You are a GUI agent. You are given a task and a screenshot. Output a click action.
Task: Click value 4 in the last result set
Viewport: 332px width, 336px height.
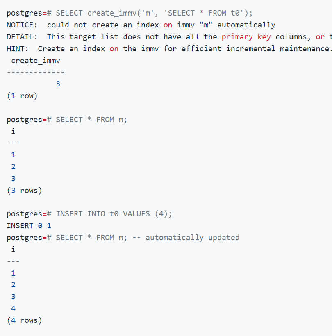(x=13, y=309)
